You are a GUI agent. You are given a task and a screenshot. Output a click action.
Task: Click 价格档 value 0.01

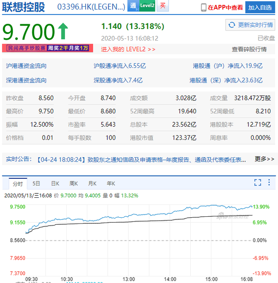point(48,138)
